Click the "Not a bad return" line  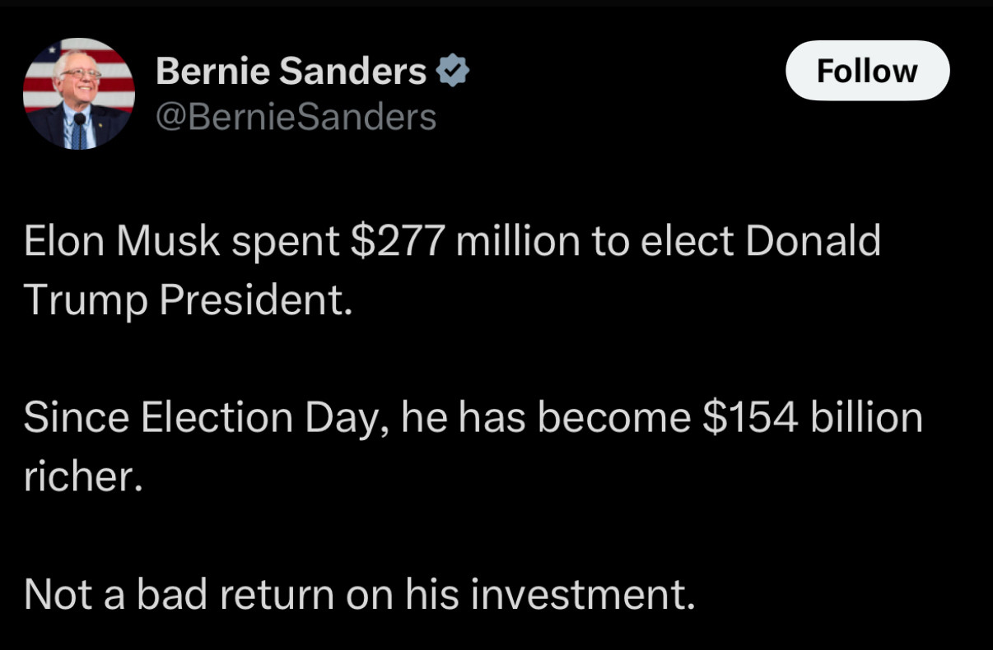click(360, 593)
